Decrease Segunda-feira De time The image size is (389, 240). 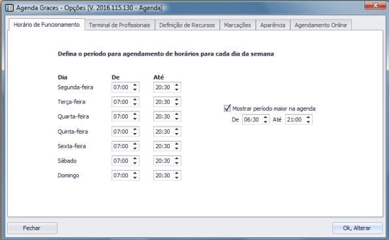click(x=134, y=89)
